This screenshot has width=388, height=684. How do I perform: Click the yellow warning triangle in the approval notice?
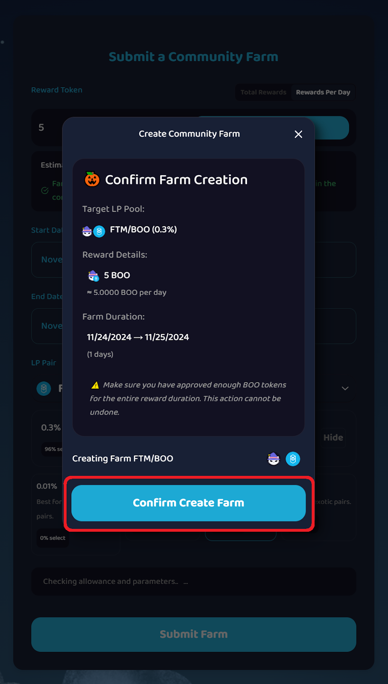96,384
